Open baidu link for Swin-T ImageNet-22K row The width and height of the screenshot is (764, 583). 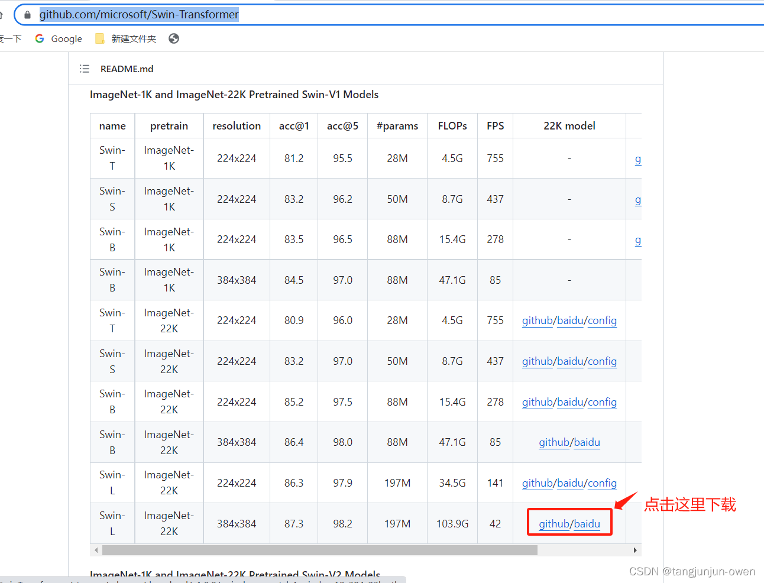click(570, 320)
